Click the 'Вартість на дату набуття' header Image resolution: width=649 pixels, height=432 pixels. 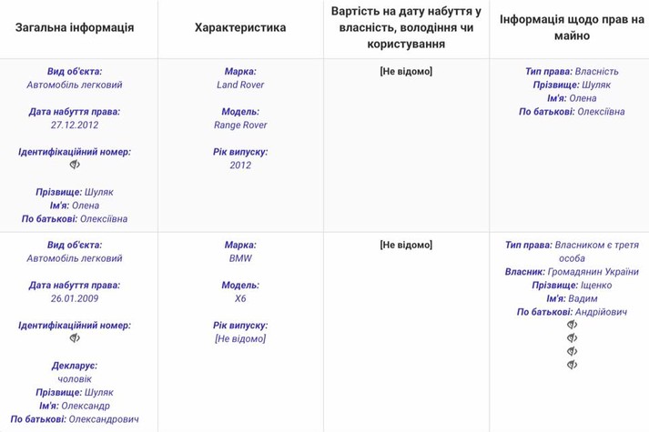406,27
